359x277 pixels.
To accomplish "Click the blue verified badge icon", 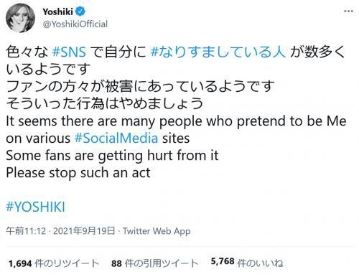I will pyautogui.click(x=80, y=11).
